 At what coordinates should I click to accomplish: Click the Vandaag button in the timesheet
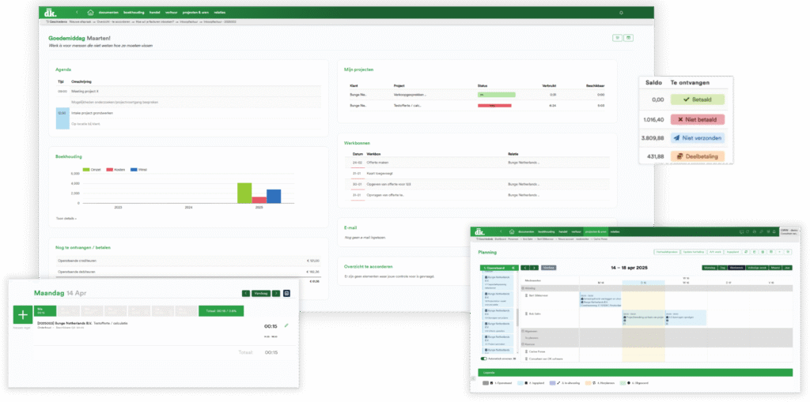click(261, 293)
